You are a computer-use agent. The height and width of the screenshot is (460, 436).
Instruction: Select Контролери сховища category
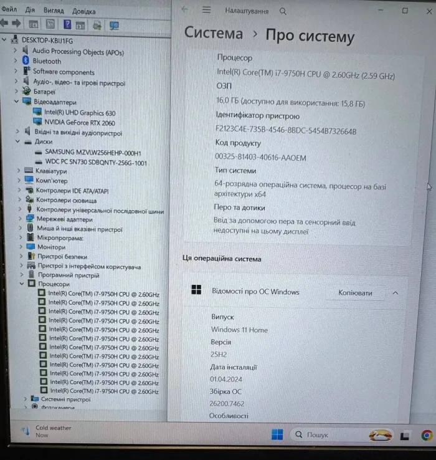pos(66,200)
